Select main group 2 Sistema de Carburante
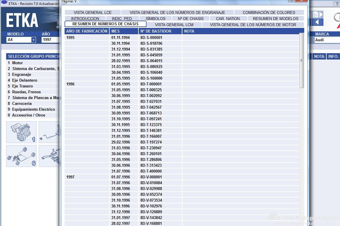 [33, 69]
